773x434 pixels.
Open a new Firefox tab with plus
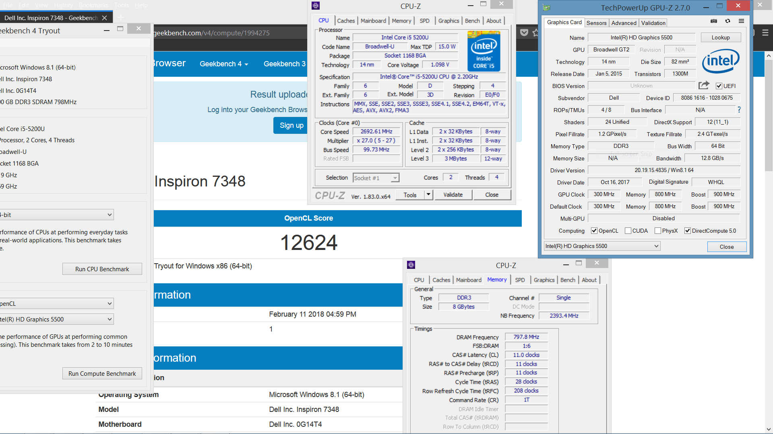coord(121,18)
